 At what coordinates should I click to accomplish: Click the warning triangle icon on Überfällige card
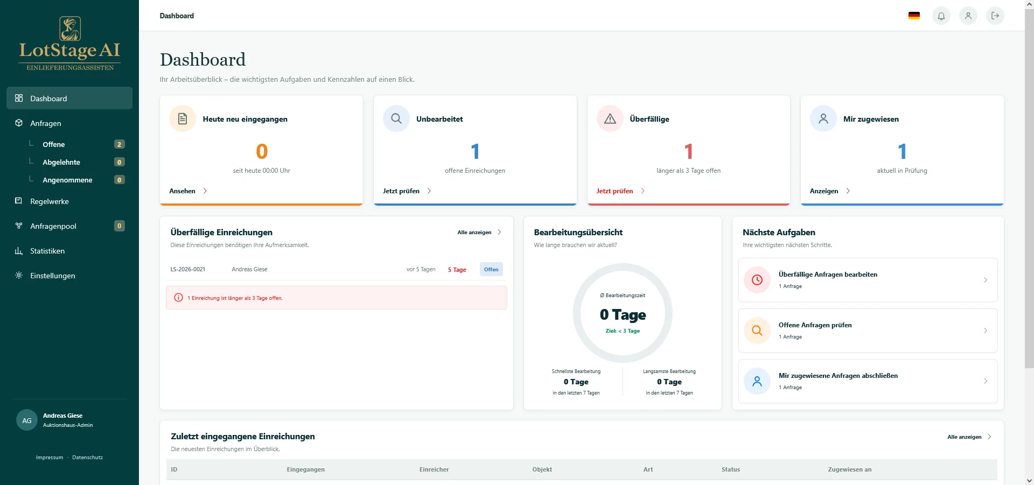pos(610,118)
